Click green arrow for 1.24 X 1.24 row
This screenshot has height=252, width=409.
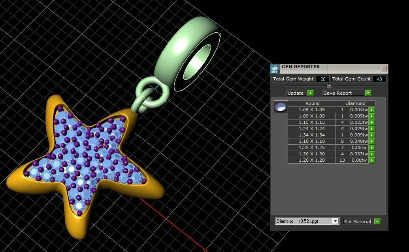point(372,129)
